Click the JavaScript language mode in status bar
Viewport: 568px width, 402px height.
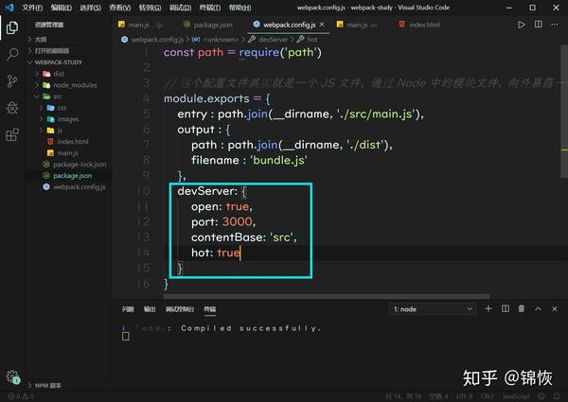tap(516, 396)
